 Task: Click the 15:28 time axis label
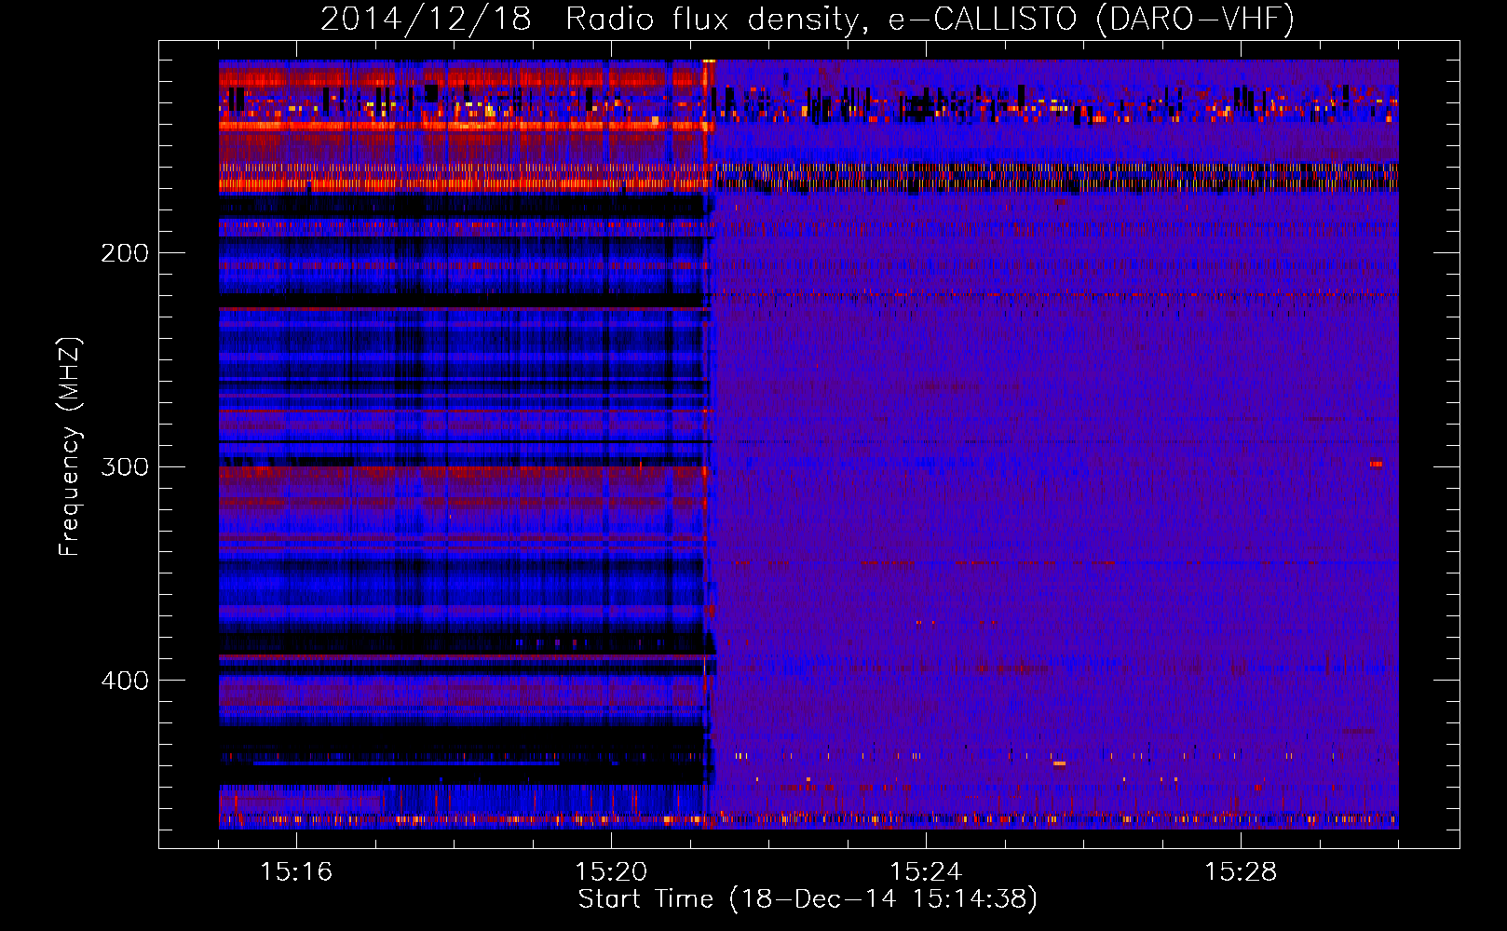(1241, 872)
